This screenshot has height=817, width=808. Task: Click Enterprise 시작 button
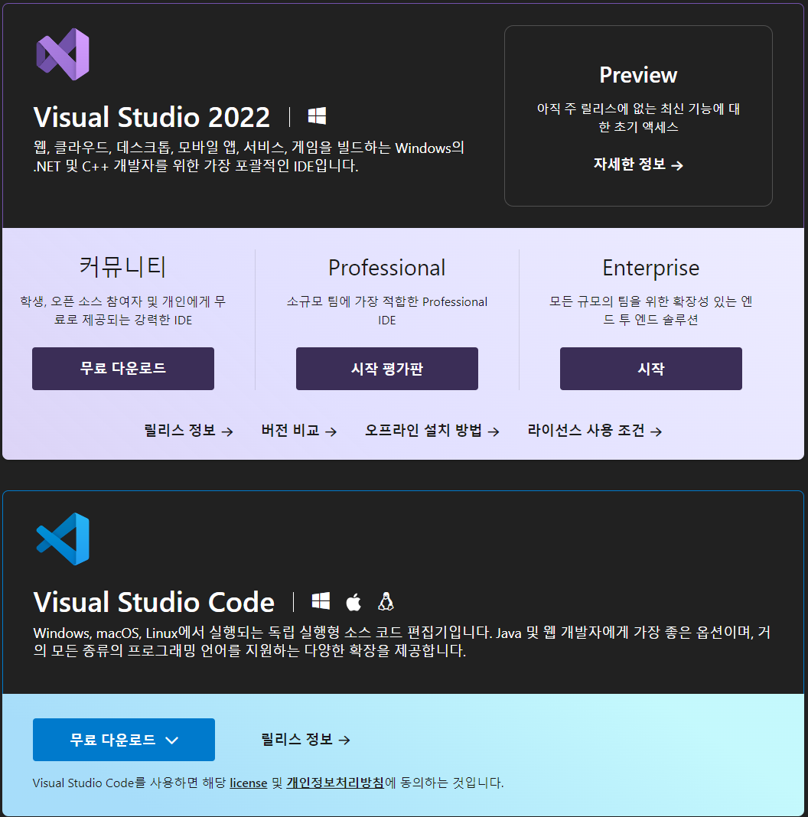pos(650,369)
